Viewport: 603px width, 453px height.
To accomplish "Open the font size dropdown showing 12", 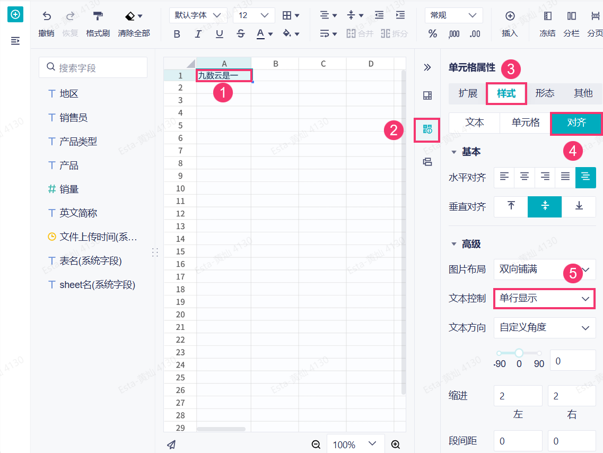I will (254, 15).
